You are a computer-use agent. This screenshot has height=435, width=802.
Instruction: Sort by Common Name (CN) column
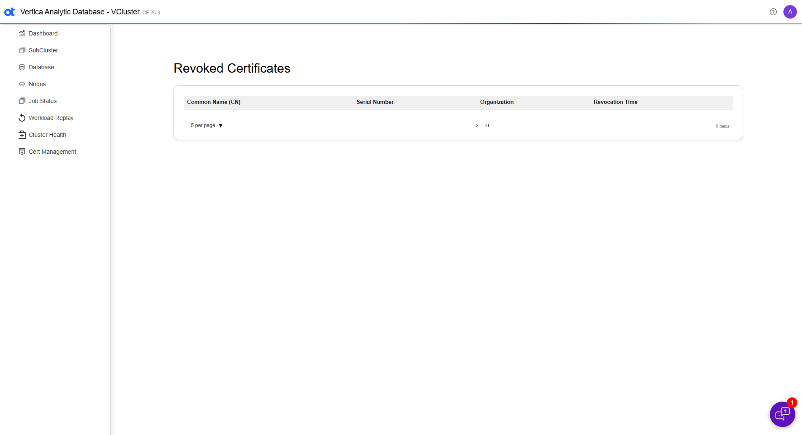214,102
